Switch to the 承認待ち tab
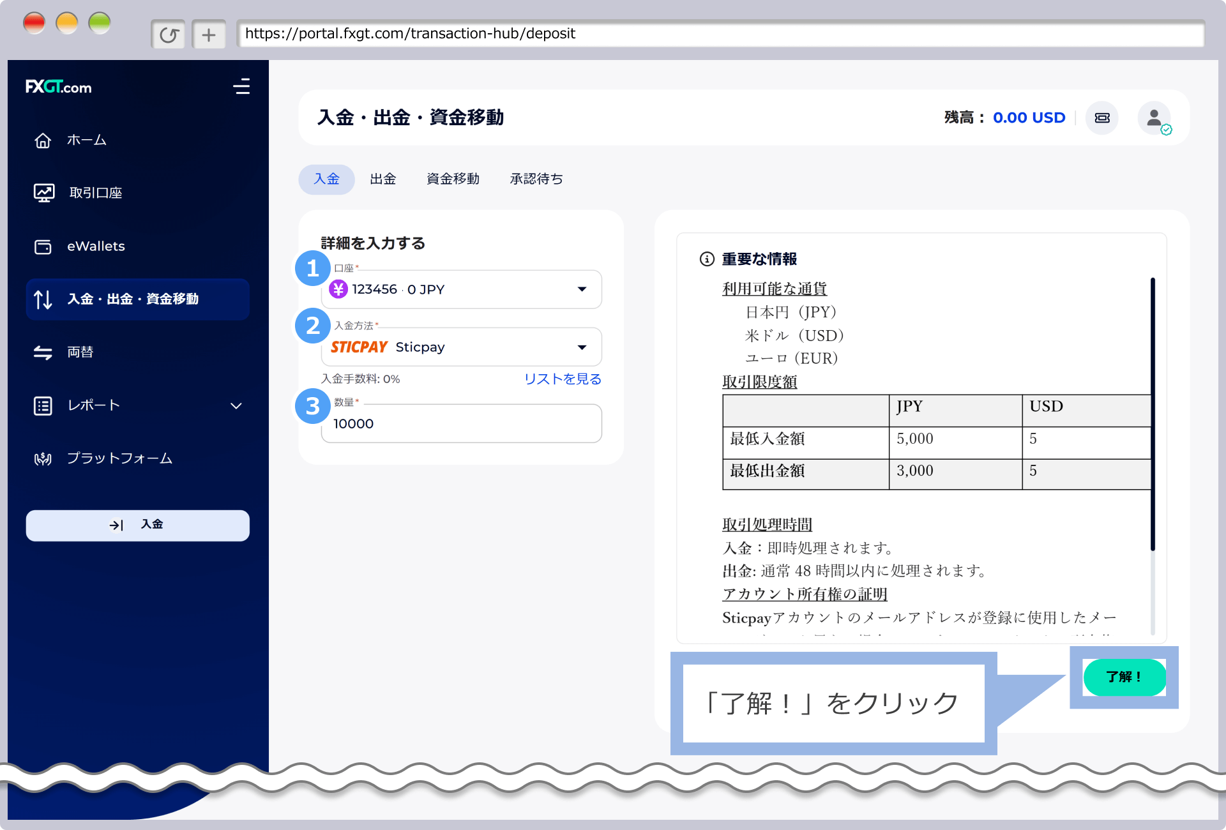The image size is (1226, 830). tap(536, 179)
